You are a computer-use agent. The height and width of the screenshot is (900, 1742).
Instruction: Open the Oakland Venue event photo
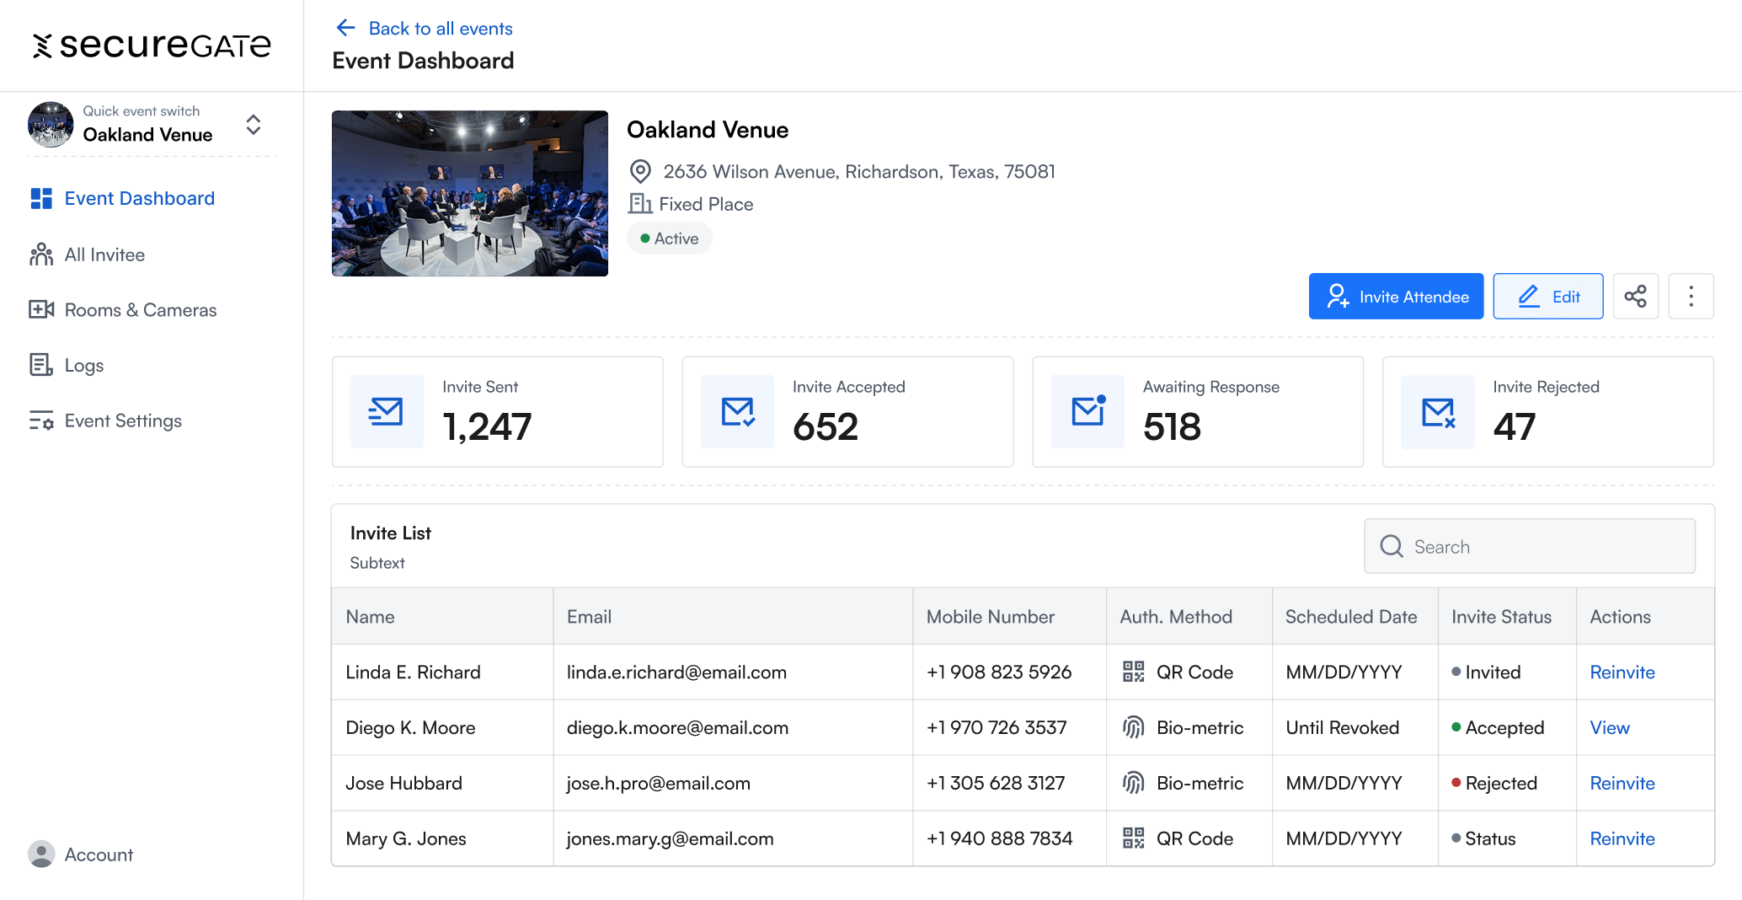(470, 193)
